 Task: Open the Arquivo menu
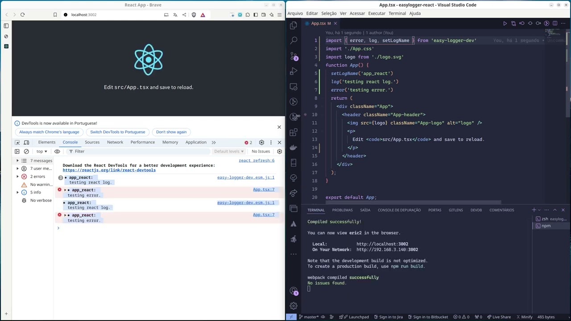(x=295, y=13)
